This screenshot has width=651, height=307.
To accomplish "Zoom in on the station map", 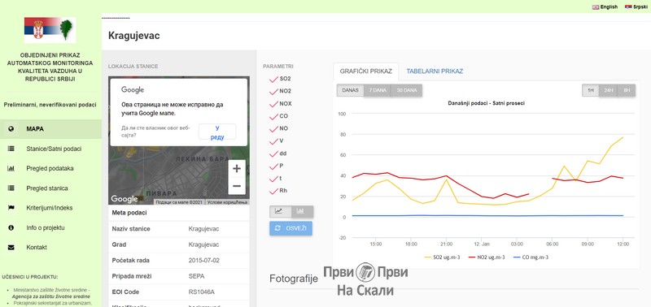I will coord(237,169).
